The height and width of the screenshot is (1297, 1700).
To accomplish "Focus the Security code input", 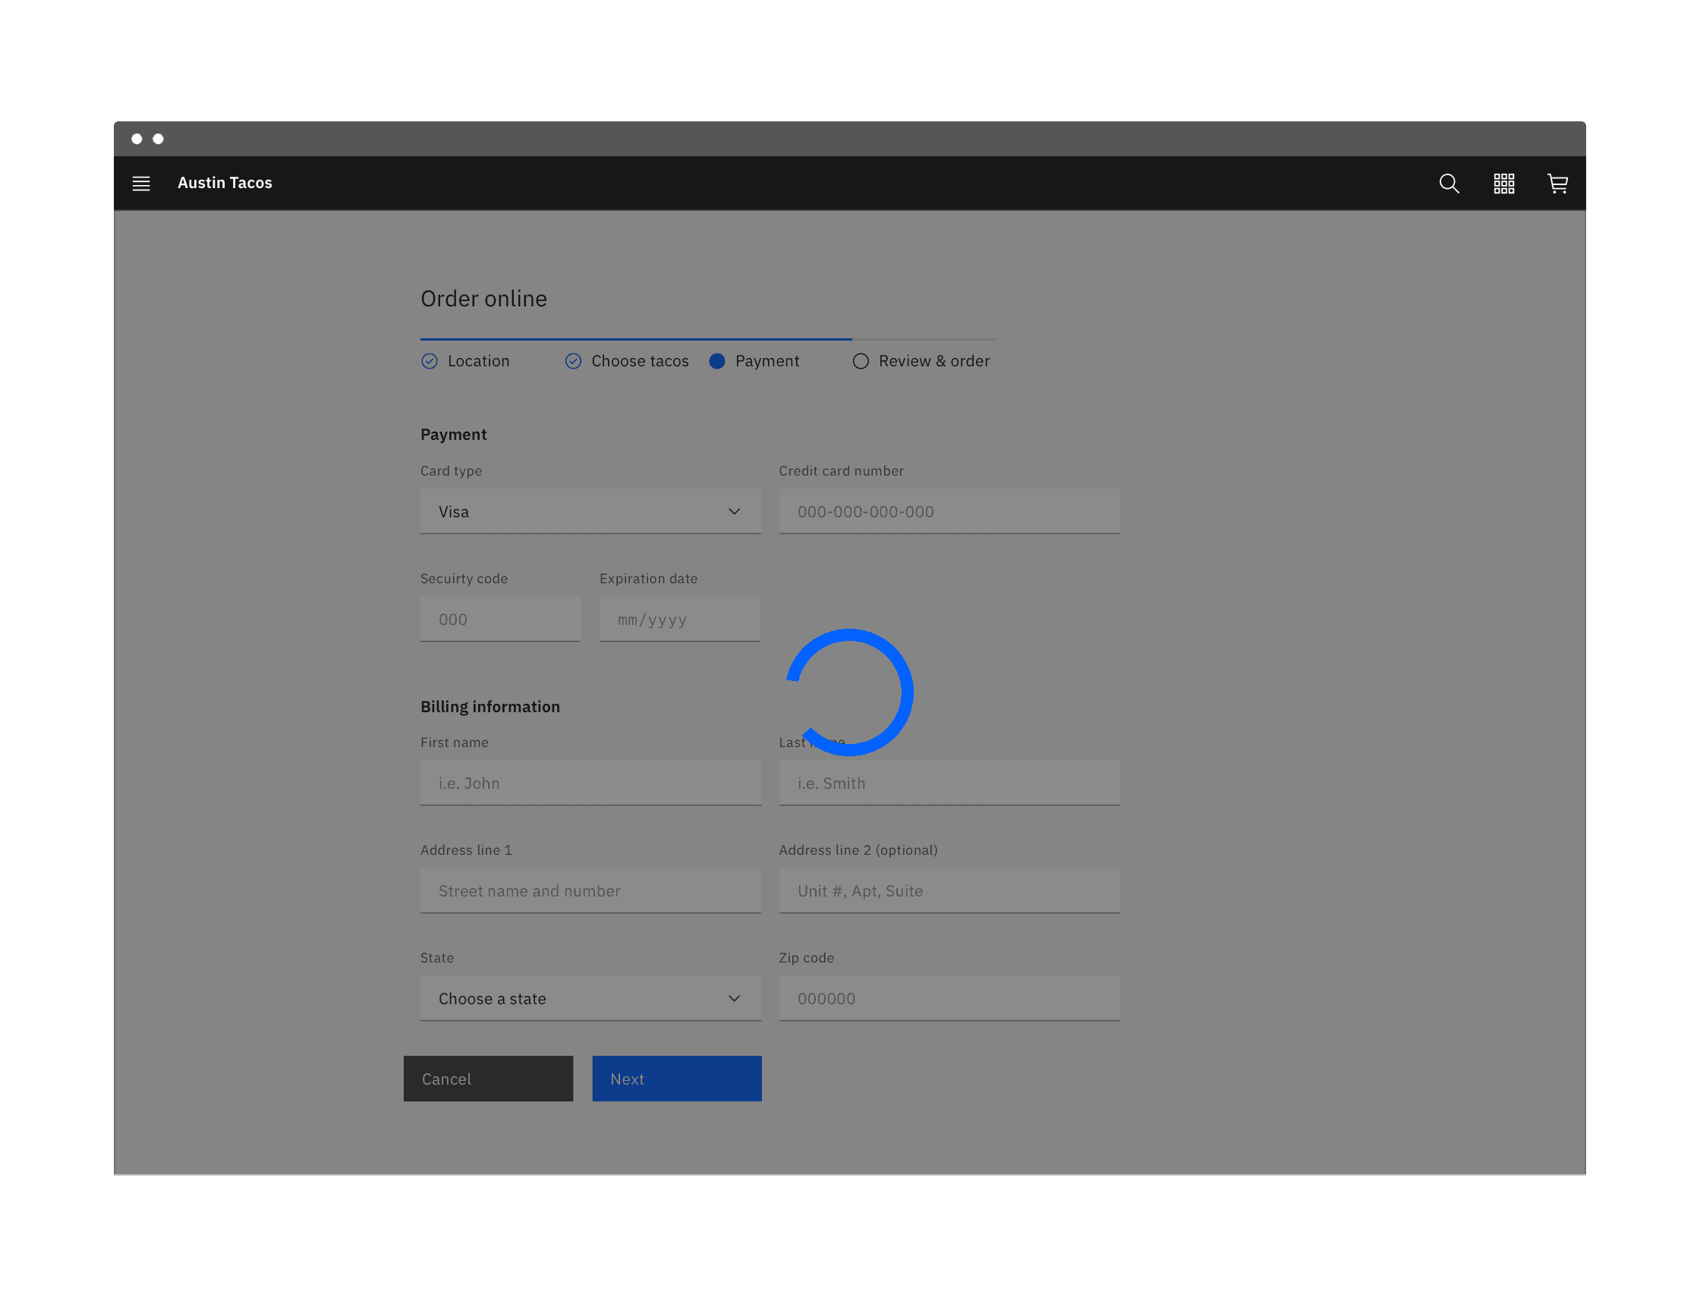I will 499,618.
